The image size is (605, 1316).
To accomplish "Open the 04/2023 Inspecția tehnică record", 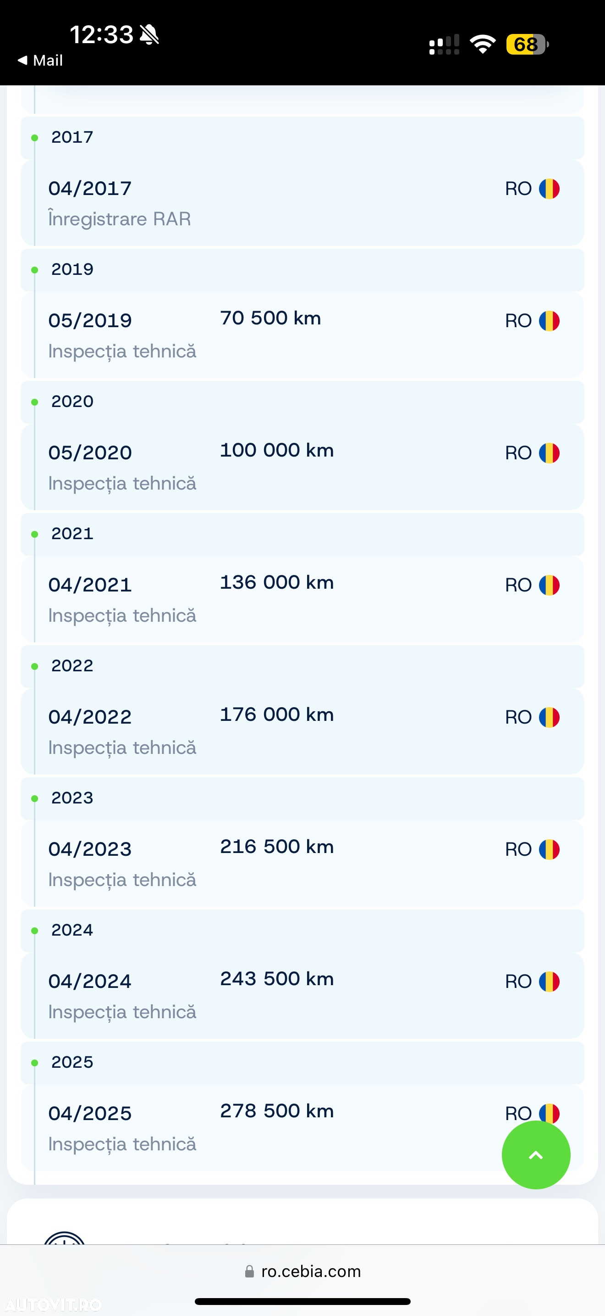I will (302, 864).
